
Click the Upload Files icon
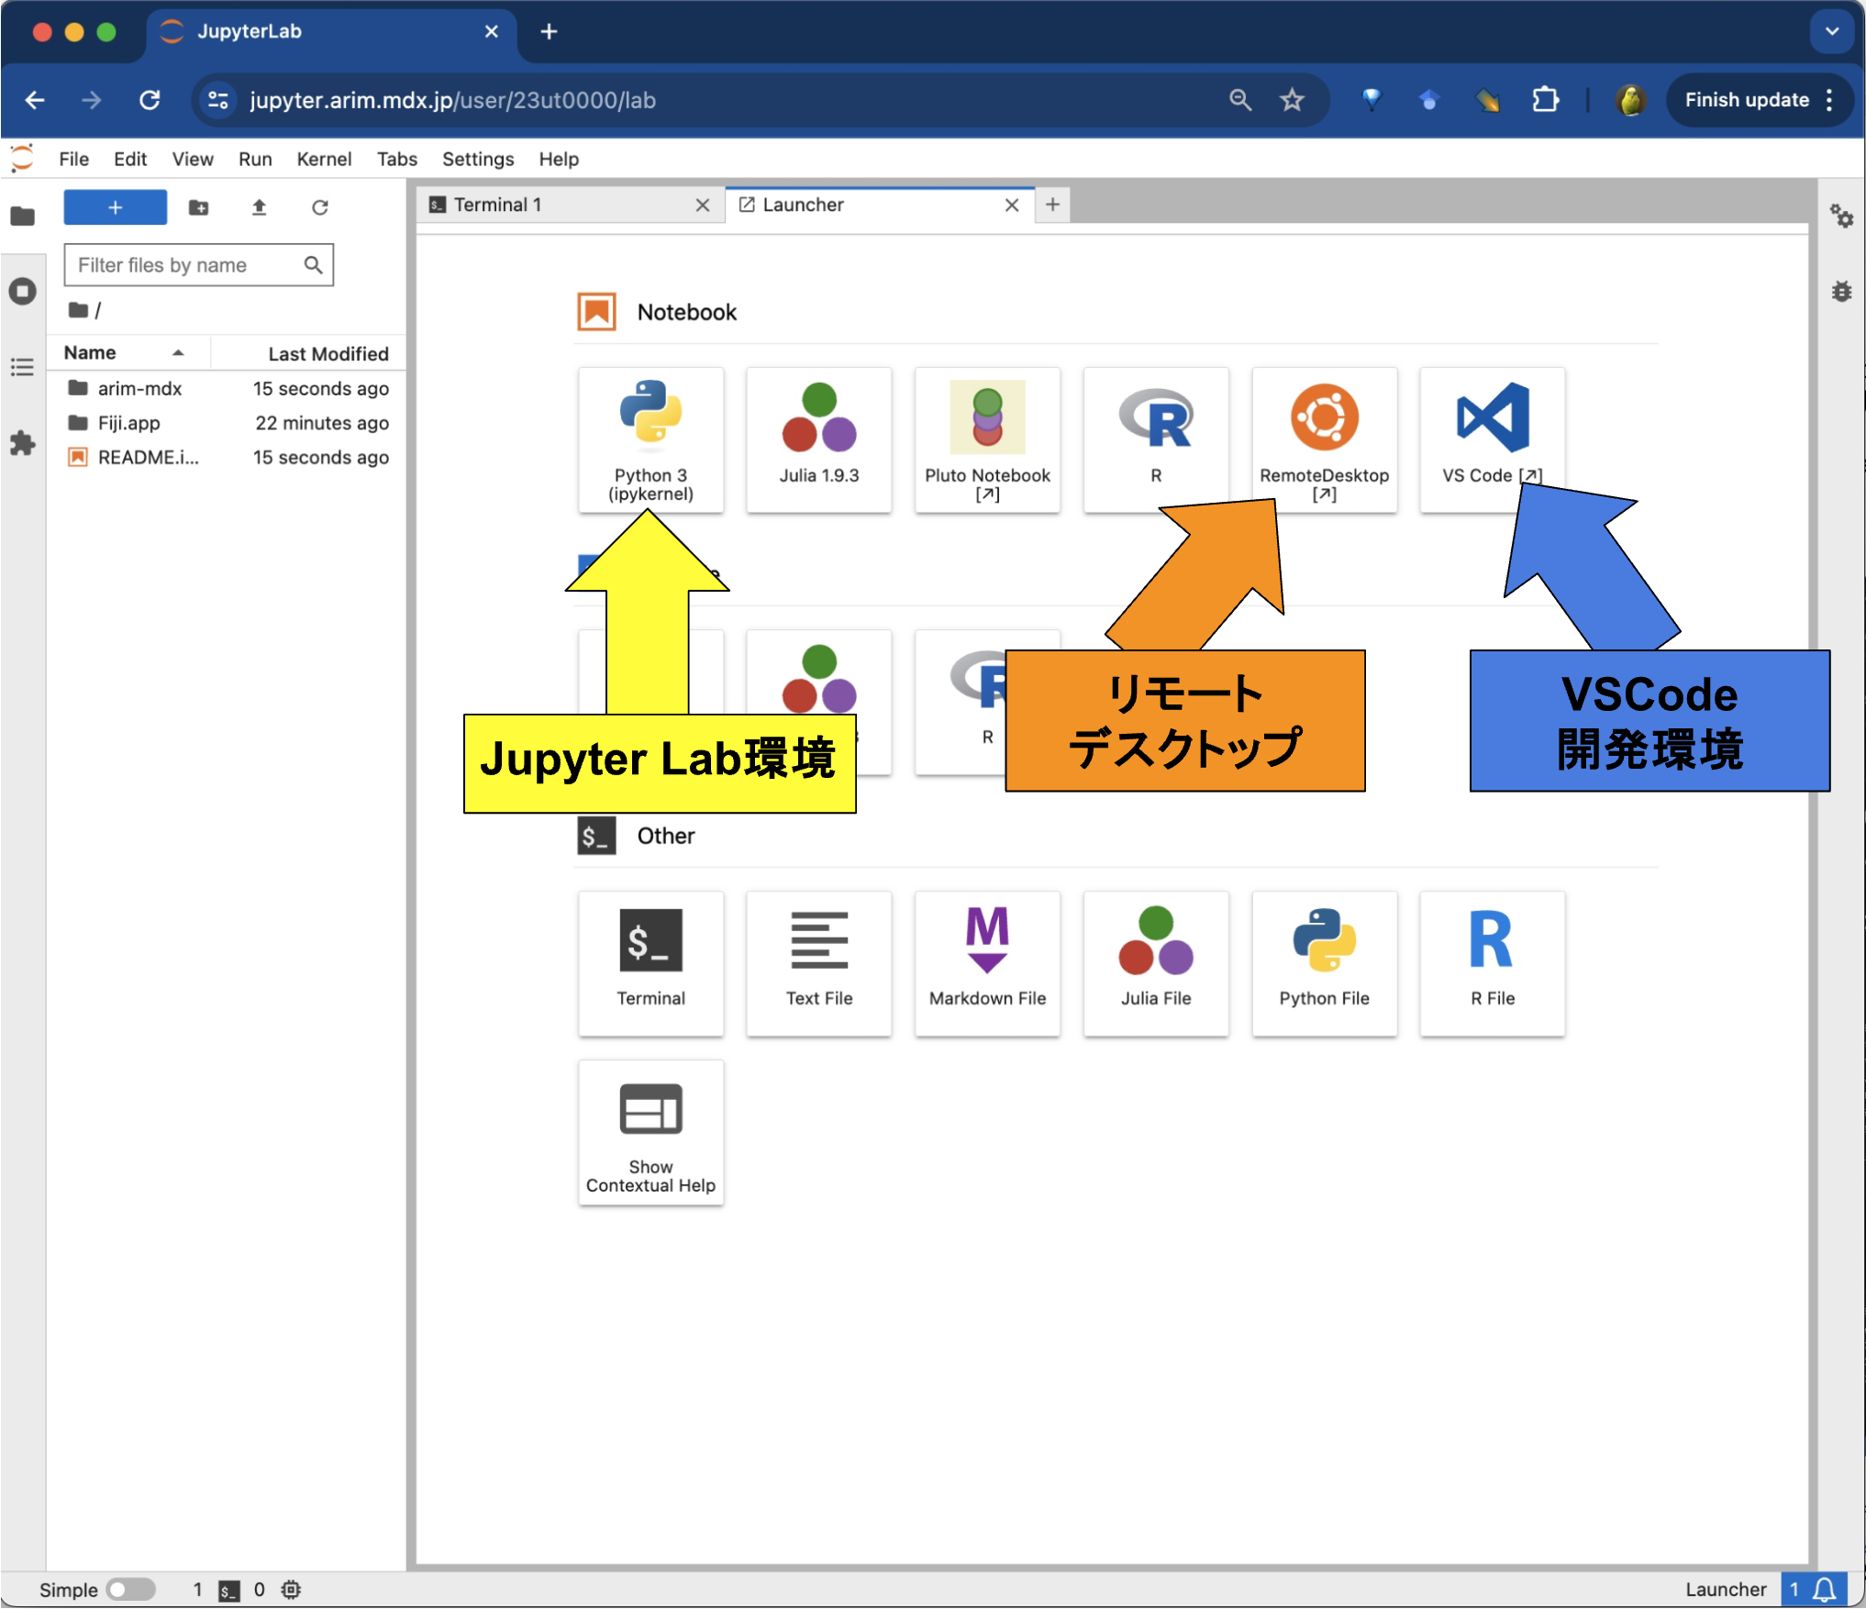259,207
